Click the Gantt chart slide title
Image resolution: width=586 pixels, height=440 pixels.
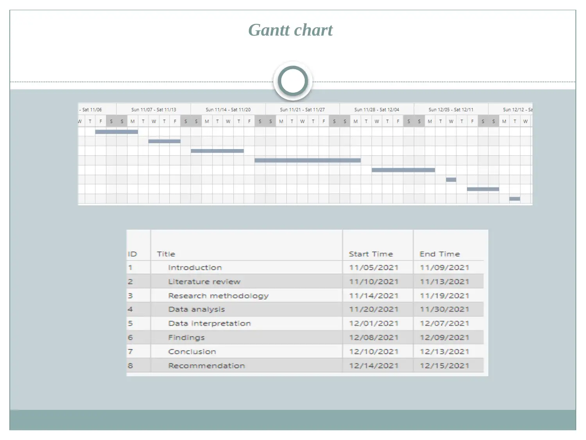pyautogui.click(x=290, y=31)
